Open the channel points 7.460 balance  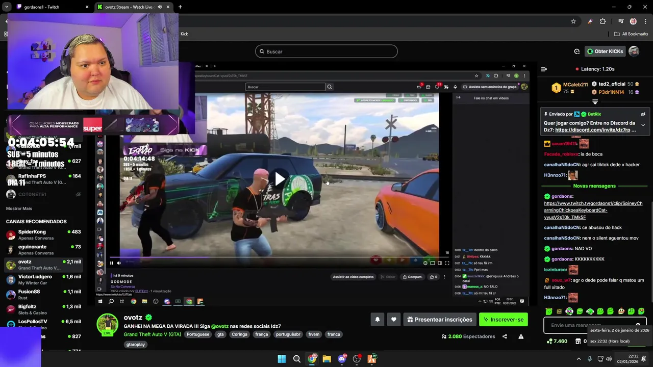[557, 341]
